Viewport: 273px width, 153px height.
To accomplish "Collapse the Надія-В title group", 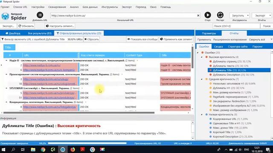I will tap(6, 60).
